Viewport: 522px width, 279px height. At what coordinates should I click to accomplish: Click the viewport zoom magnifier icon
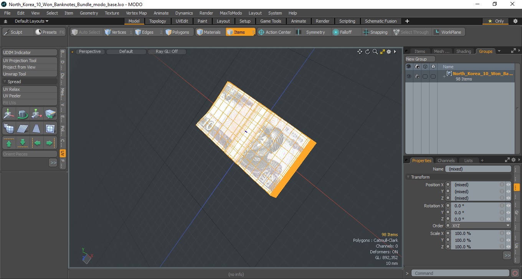click(375, 52)
